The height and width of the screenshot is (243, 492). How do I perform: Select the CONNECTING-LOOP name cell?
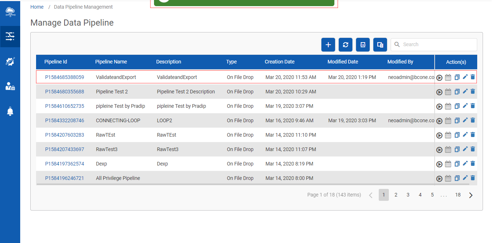pos(118,120)
